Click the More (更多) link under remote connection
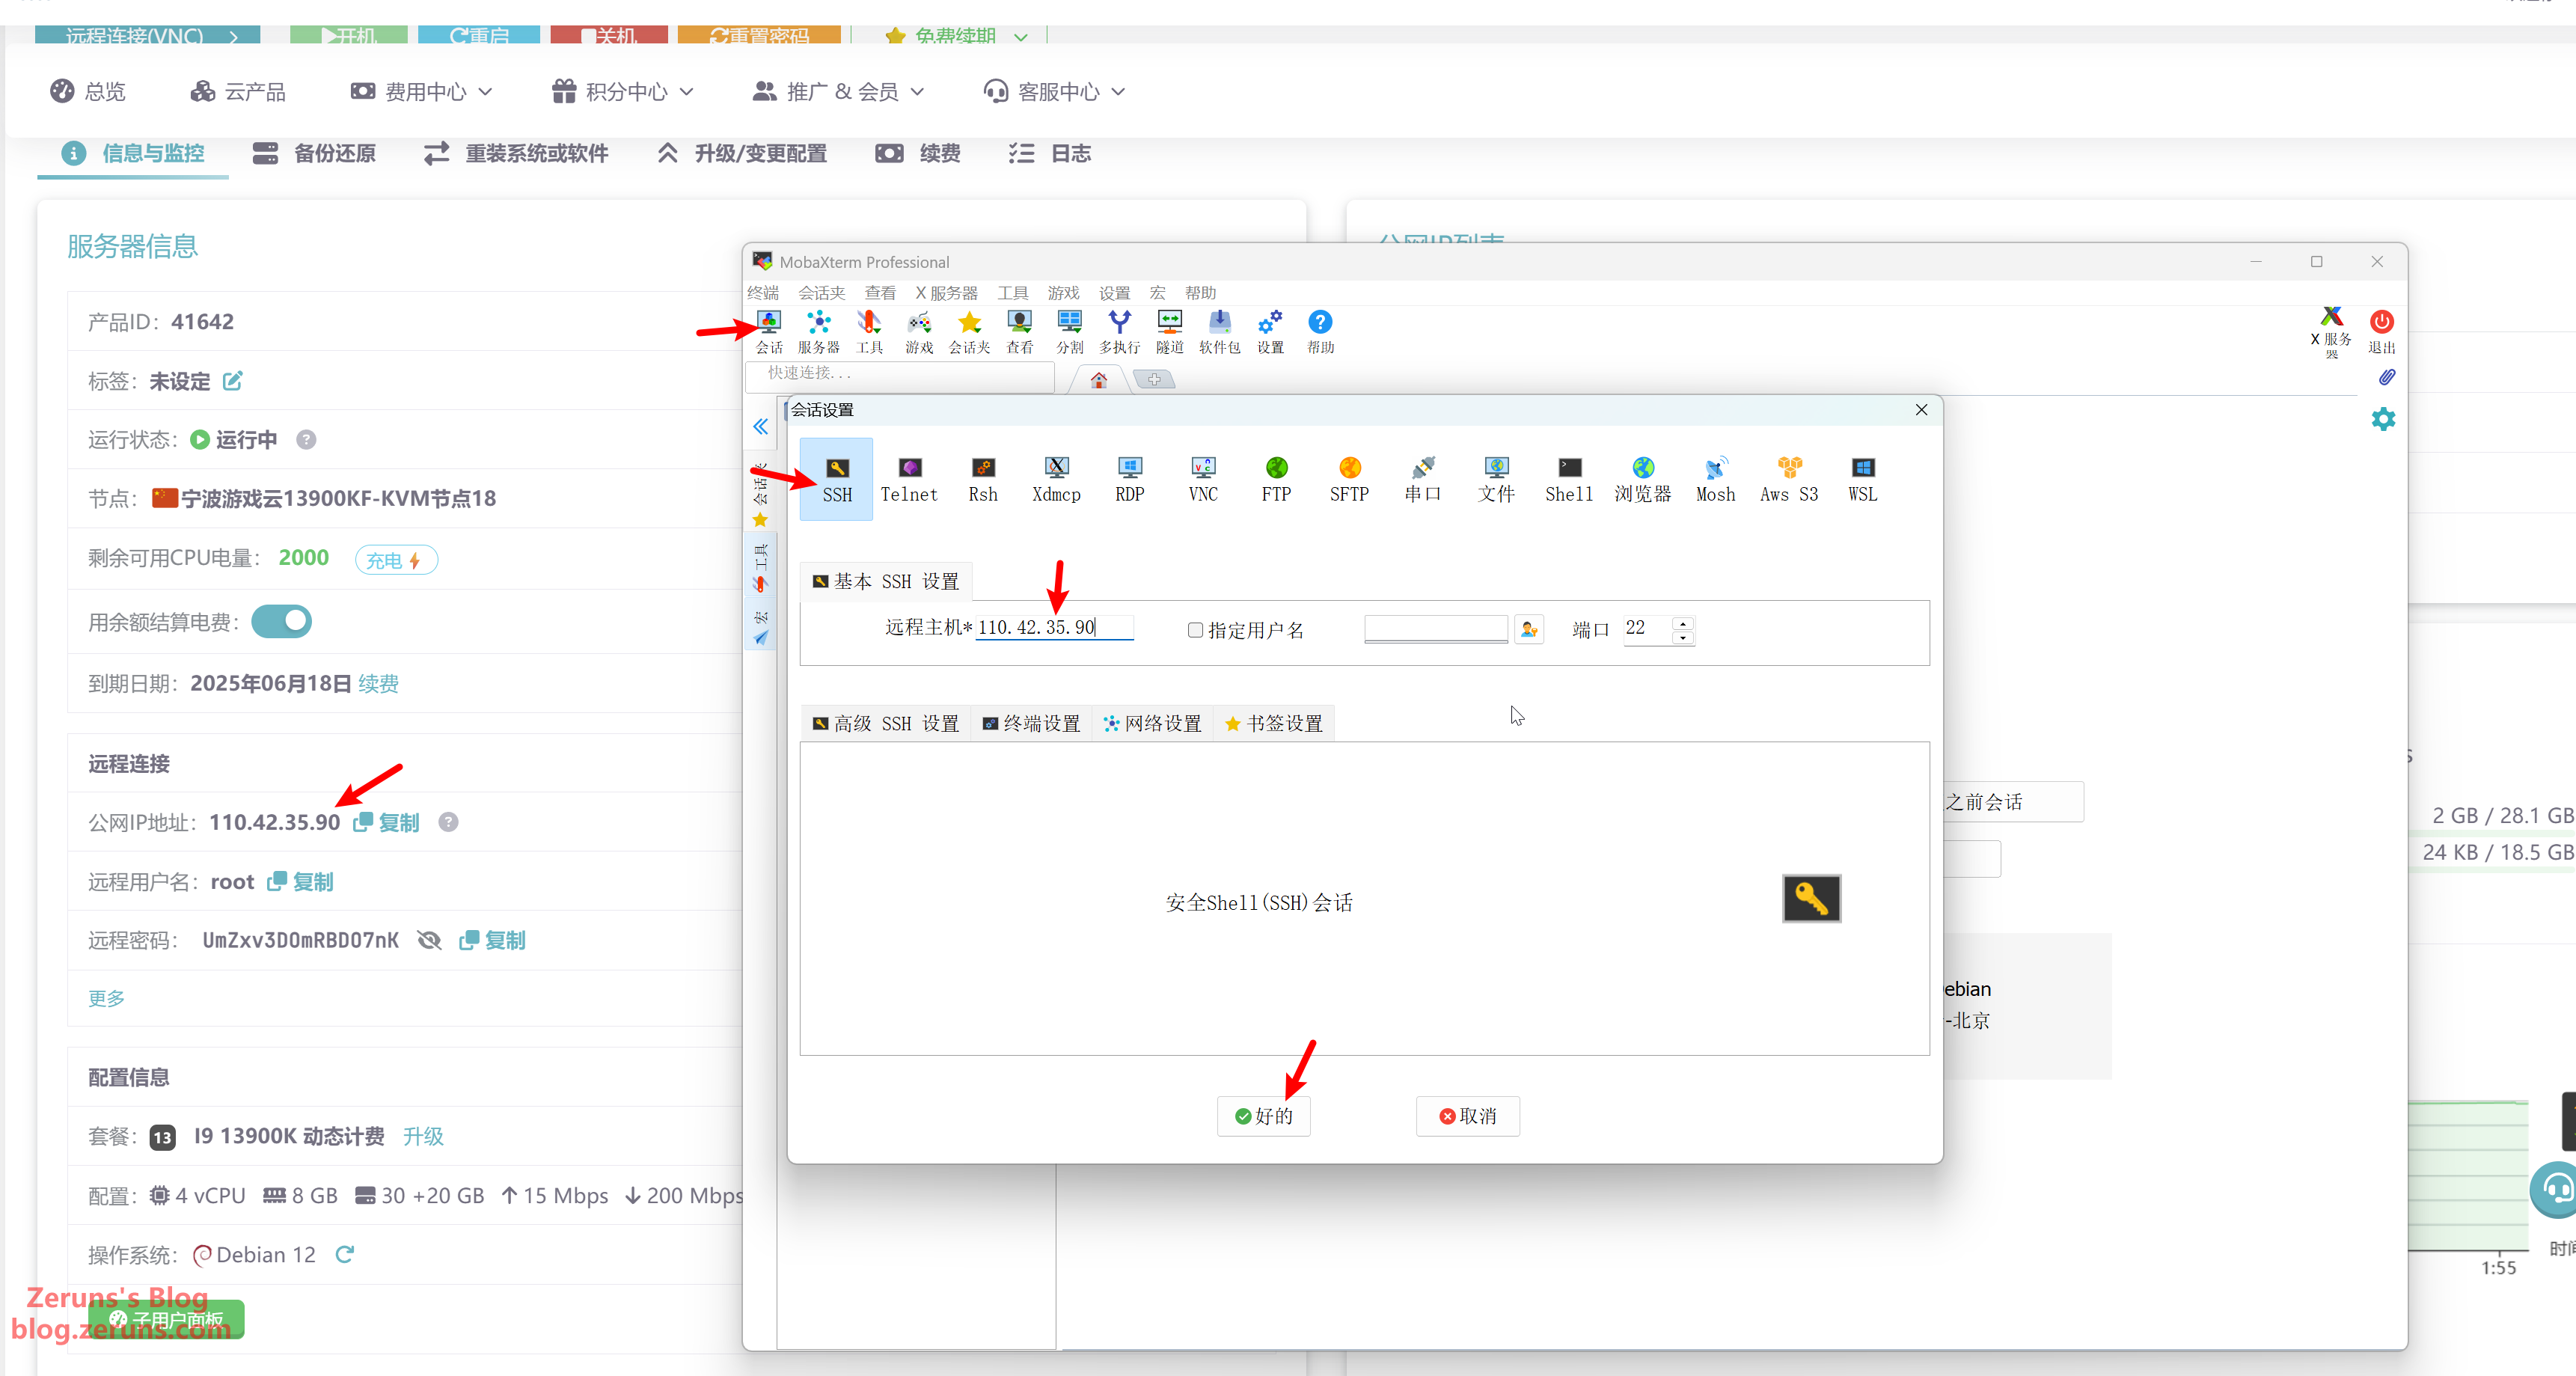This screenshot has height=1376, width=2576. click(x=106, y=998)
